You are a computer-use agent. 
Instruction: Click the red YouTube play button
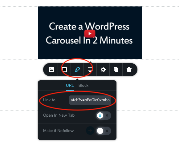(x=90, y=34)
